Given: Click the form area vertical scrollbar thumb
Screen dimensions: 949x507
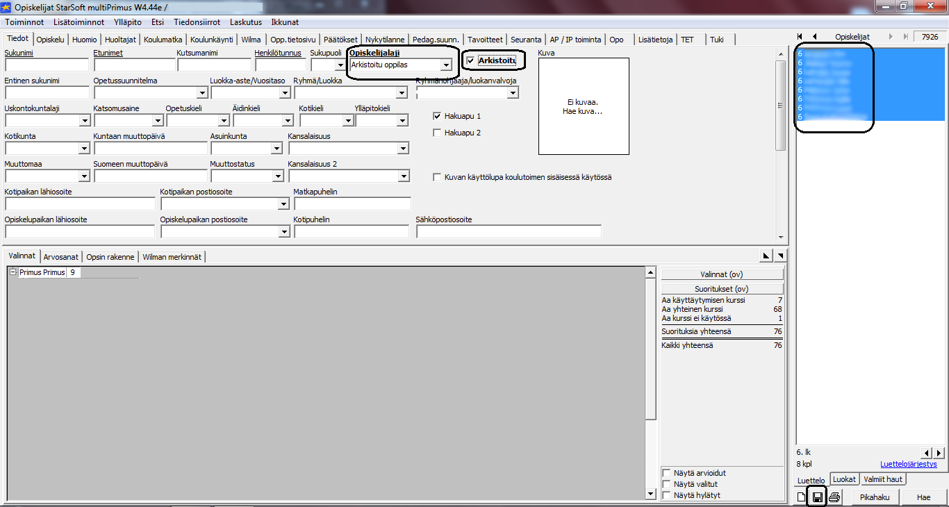Looking at the screenshot, I should click(x=780, y=104).
